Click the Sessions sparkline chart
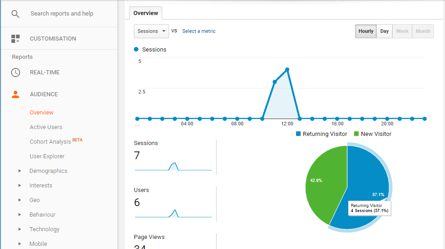This screenshot has width=445, height=249. 173,166
